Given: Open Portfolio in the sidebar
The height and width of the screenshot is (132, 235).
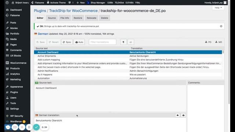Looking at the screenshot, I should pyautogui.click(x=15, y=34).
